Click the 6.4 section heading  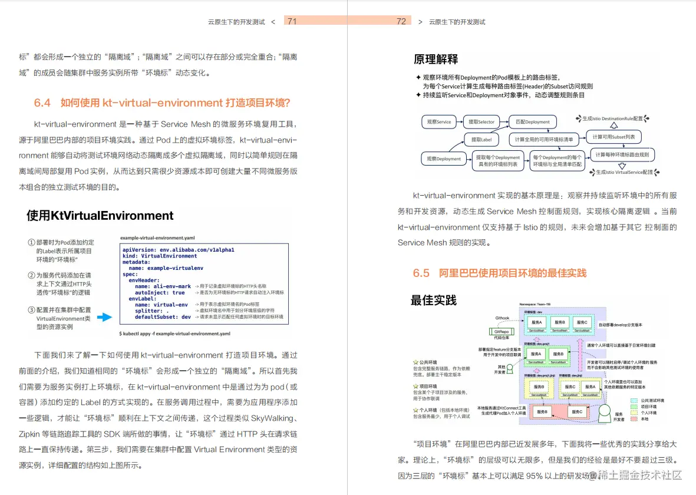pos(162,103)
